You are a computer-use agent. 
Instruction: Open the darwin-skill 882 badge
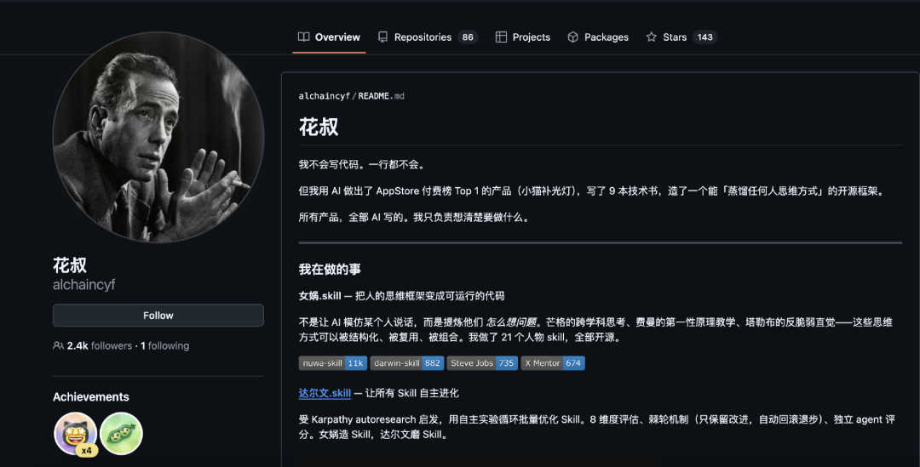click(x=406, y=363)
